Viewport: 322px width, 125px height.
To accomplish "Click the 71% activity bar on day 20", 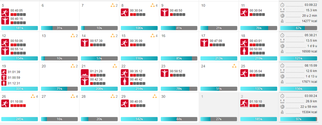I will [59, 89].
